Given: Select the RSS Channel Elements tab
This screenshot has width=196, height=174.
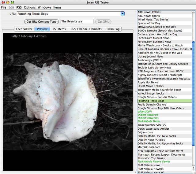Looking at the screenshot, I should click(86, 29).
